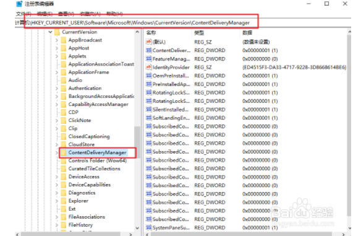The width and height of the screenshot is (353, 236).
Task: Expand the Authentication key
Action: click(x=57, y=88)
